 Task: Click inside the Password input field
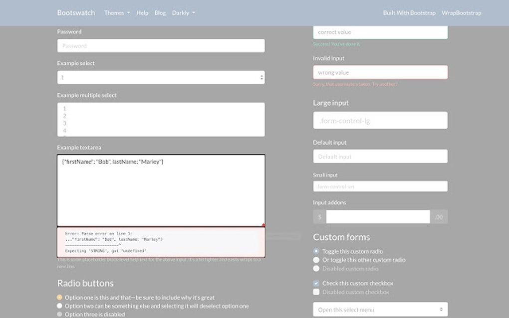click(x=160, y=45)
